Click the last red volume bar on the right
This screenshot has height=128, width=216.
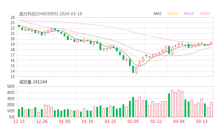coord(211,110)
